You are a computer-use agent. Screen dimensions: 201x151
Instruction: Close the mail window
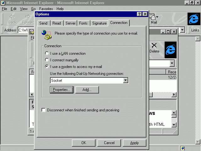tap(174, 31)
